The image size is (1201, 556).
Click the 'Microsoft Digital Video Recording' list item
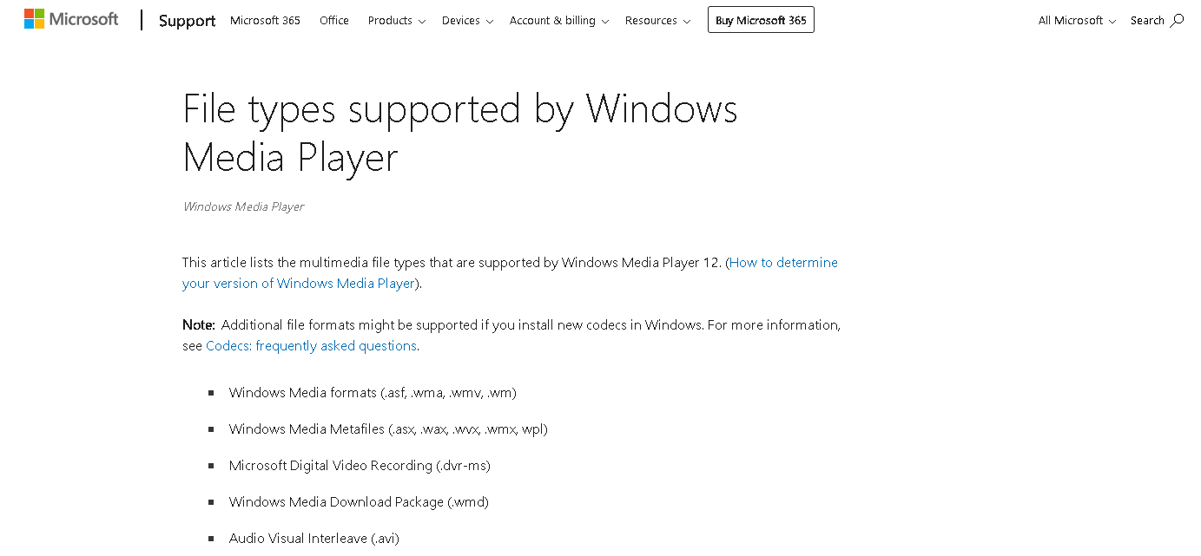tap(360, 465)
